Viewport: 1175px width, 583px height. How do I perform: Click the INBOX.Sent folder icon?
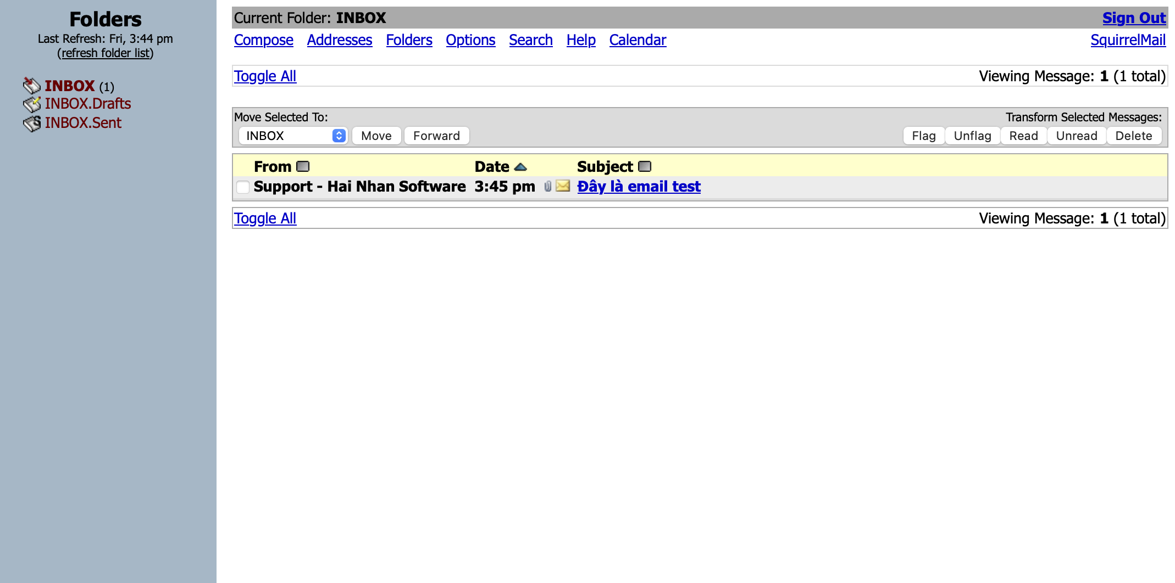tap(32, 124)
